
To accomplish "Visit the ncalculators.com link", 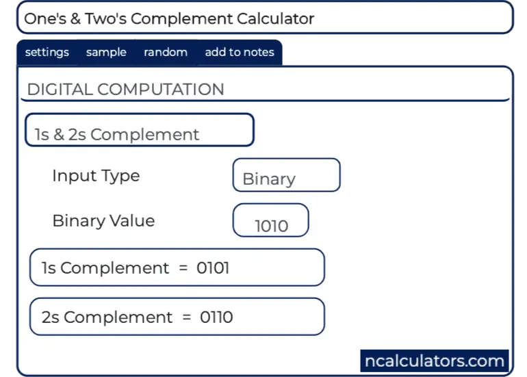I will point(434,361).
